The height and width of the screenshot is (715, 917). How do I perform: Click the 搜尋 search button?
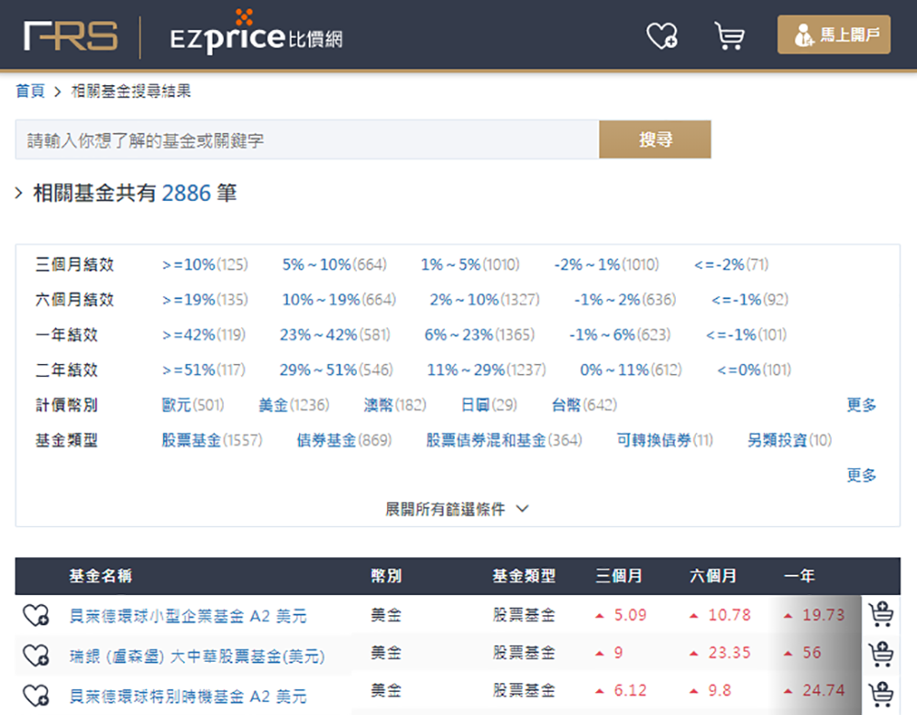coord(655,139)
